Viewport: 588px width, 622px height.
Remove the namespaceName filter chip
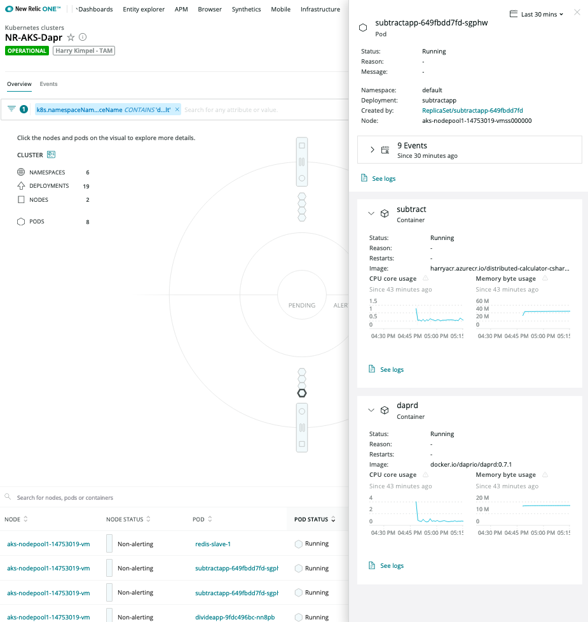[177, 108]
